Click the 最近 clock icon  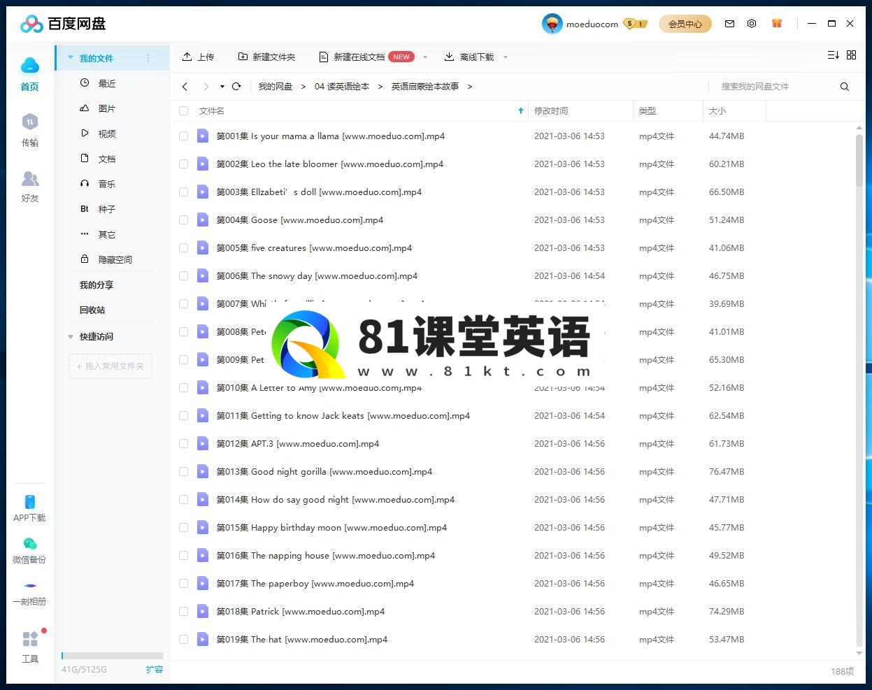tap(85, 82)
